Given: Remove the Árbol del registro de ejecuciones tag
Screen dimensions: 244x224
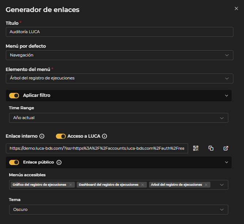Looking at the screenshot, I should (x=206, y=185).
